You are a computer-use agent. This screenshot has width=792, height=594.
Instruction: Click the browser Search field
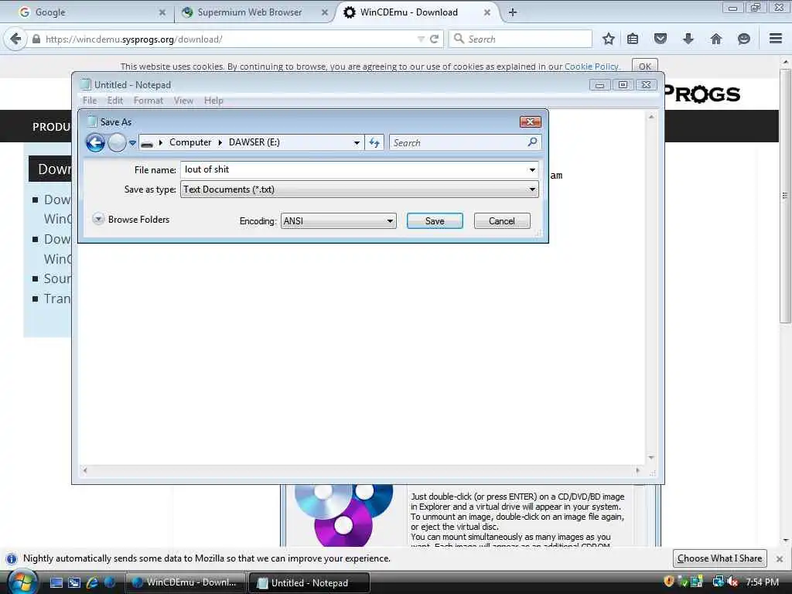(x=521, y=39)
